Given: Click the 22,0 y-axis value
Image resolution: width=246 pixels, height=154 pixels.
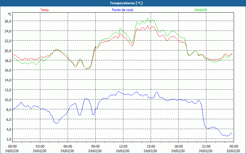Looking at the screenshot, I should [8, 41].
